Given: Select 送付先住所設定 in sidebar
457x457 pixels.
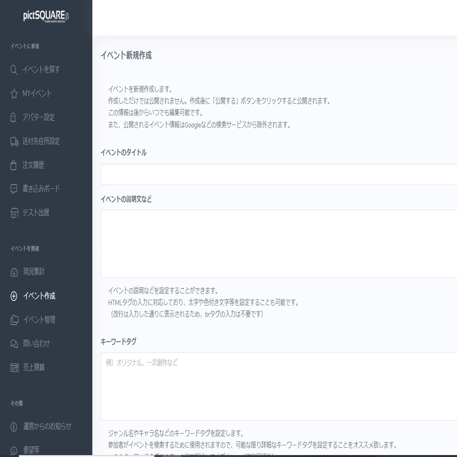Looking at the screenshot, I should click(x=41, y=141).
